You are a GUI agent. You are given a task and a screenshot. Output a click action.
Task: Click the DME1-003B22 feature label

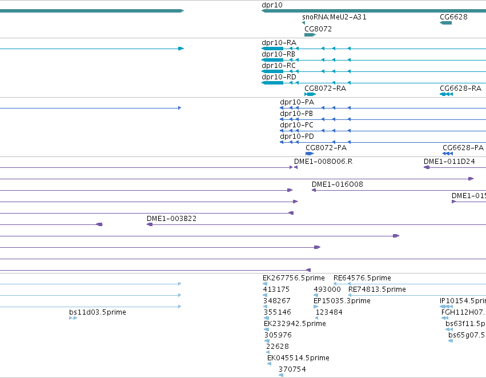tap(171, 219)
